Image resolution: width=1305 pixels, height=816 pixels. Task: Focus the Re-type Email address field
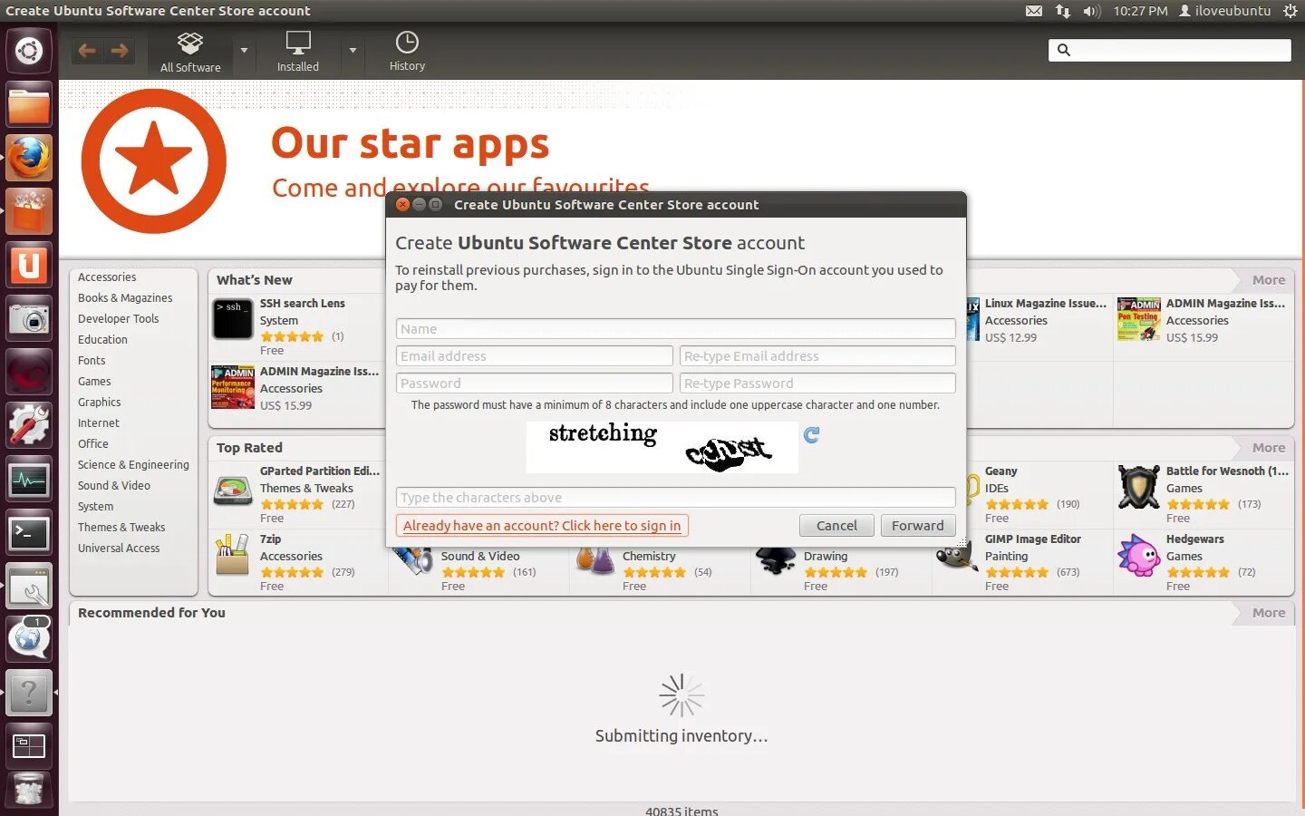point(817,356)
